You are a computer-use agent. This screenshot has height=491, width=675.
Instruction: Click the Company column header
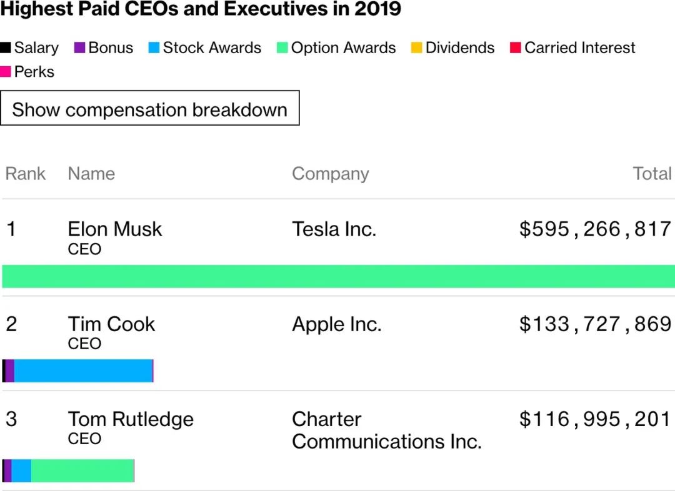[x=330, y=174]
